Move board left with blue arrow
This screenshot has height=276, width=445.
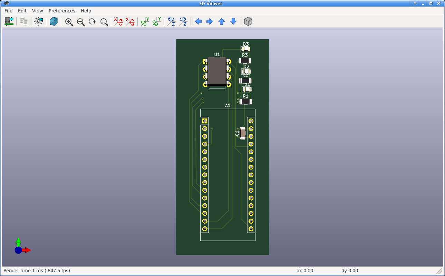coord(198,22)
